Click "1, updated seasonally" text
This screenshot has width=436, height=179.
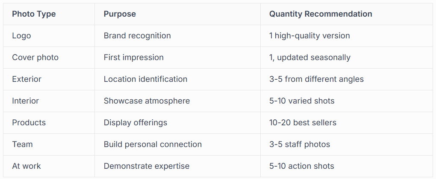click(x=310, y=58)
